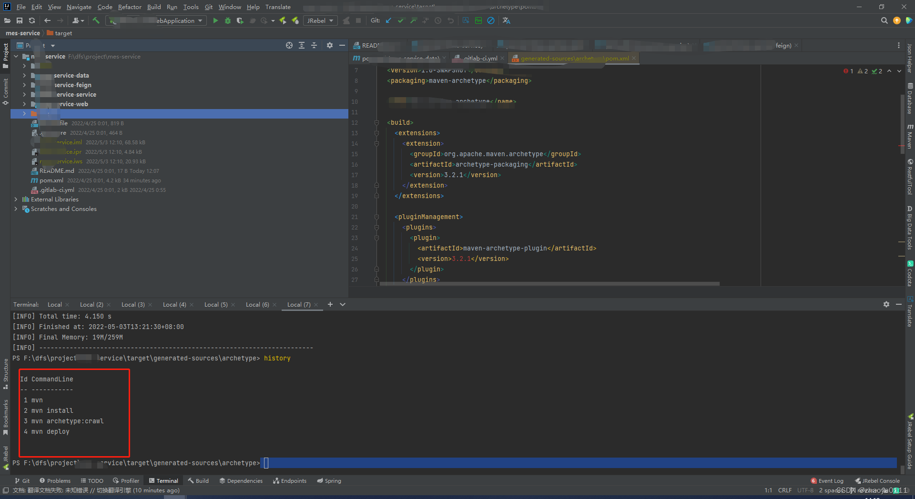This screenshot has height=499, width=915.
Task: Open the Navigate menu
Action: [x=79, y=7]
